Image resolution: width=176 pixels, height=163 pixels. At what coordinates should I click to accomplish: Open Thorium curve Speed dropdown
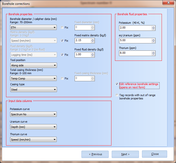pyautogui.click(x=33, y=140)
